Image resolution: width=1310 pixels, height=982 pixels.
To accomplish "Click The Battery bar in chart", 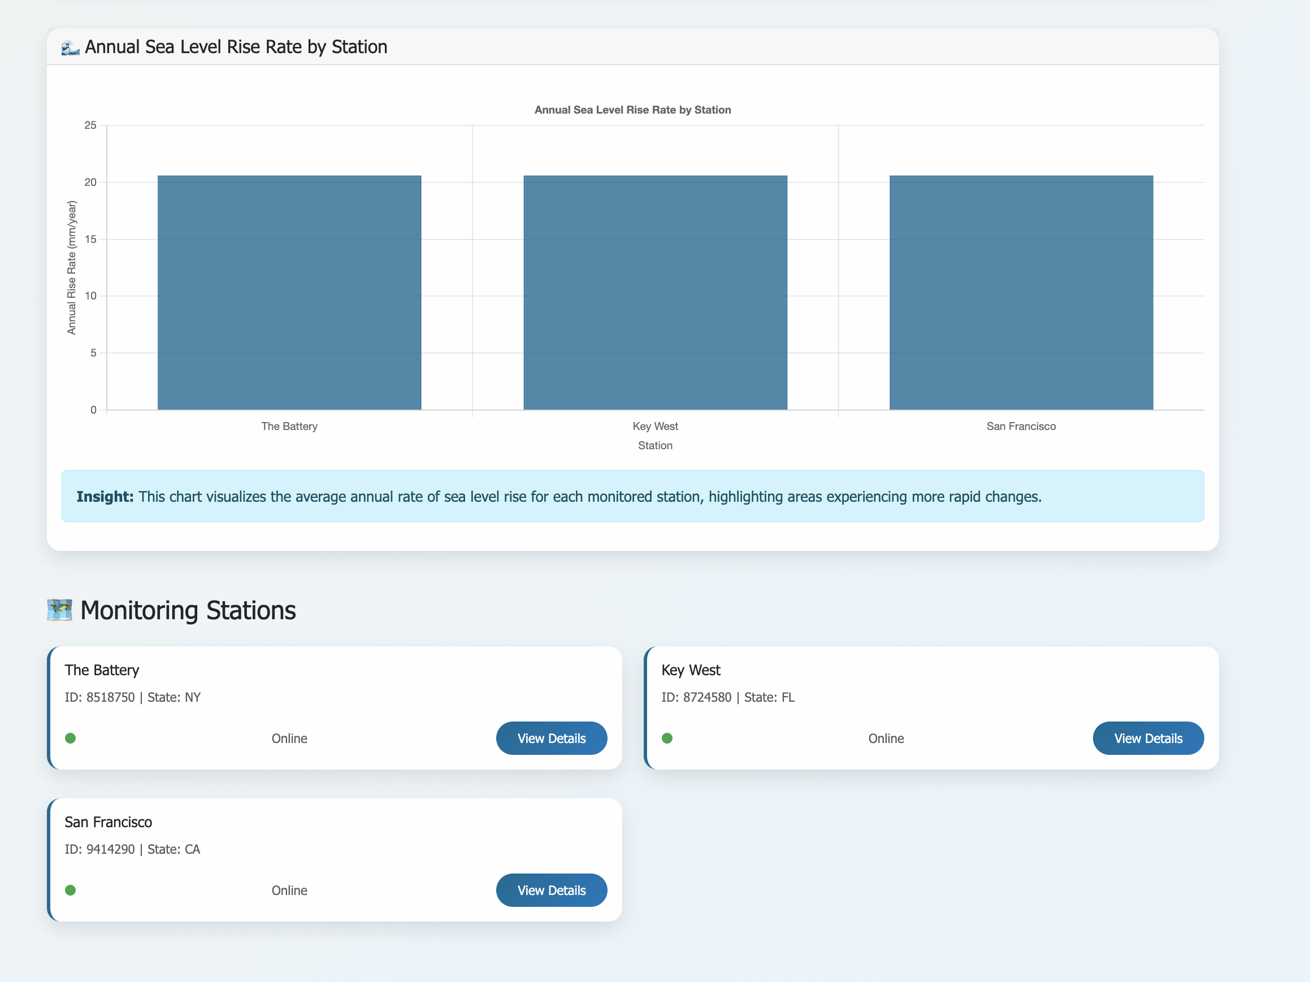I will 289,293.
